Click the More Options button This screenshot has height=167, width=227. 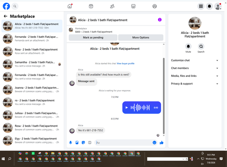(141, 38)
